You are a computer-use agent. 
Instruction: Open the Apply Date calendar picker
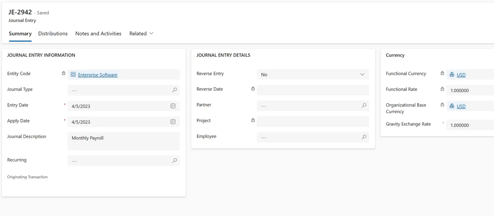[173, 122]
